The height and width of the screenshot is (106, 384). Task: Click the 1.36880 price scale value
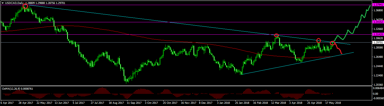(378, 10)
